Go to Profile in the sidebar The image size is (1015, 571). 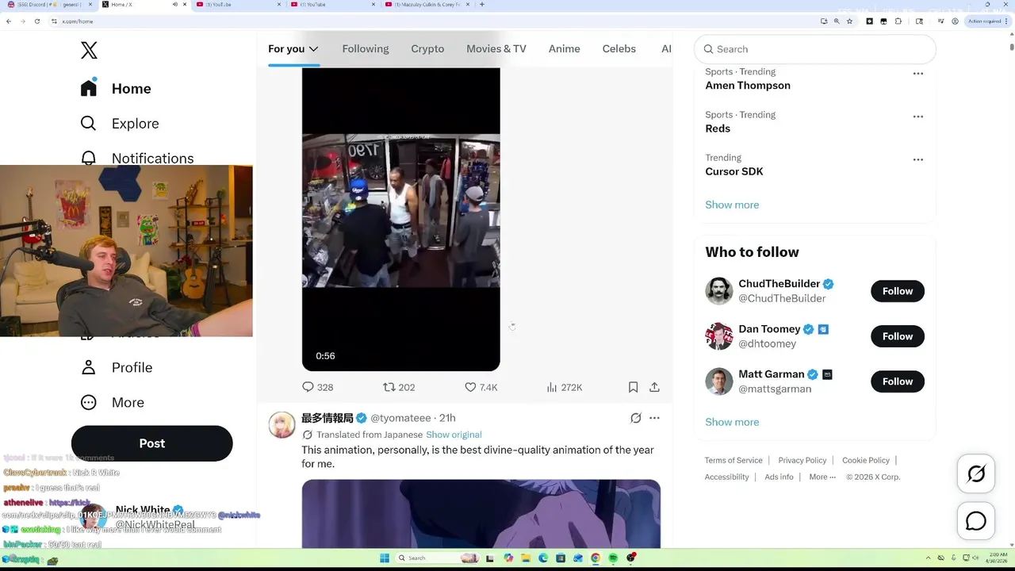point(117,368)
